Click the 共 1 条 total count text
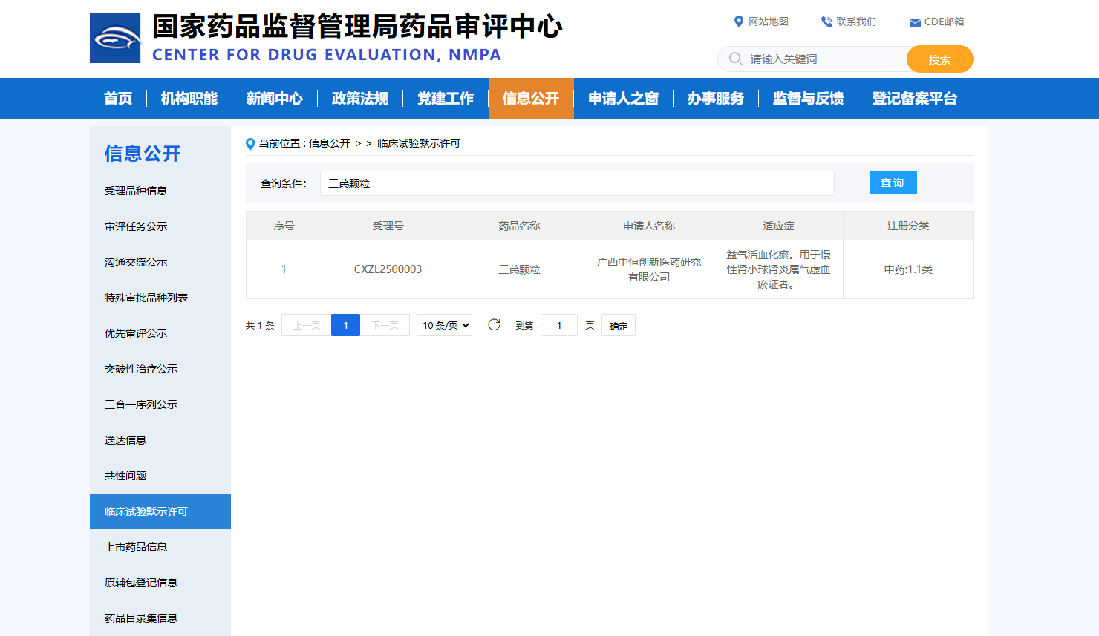 pos(260,326)
